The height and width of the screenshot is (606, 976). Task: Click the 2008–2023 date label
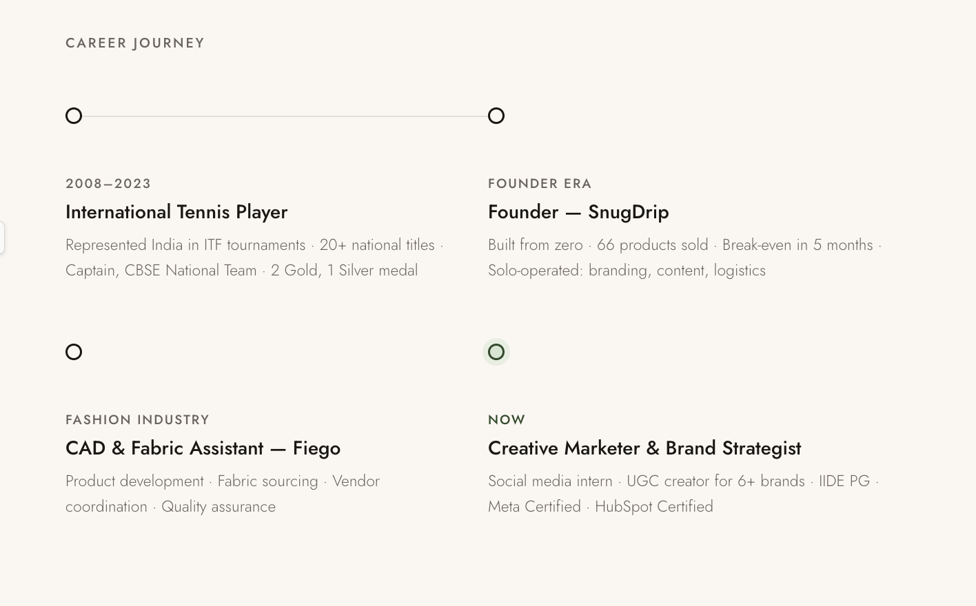108,184
